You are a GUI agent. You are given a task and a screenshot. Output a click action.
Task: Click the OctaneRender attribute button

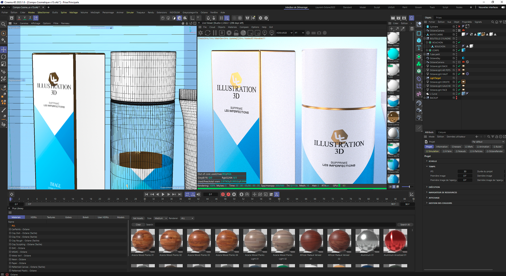tap(495, 151)
